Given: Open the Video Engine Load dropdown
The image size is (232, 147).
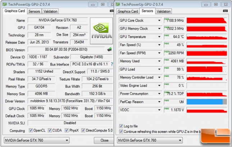Looking at the screenshot, I should pyautogui.click(x=159, y=85).
